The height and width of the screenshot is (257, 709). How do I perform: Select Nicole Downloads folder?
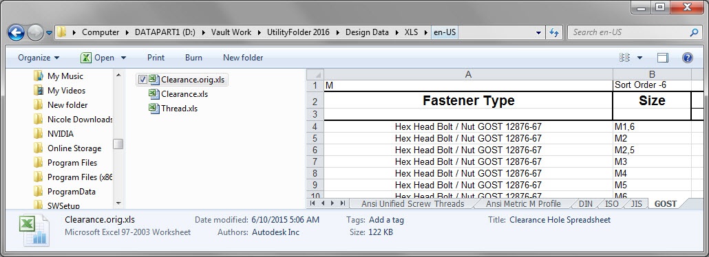[80, 120]
